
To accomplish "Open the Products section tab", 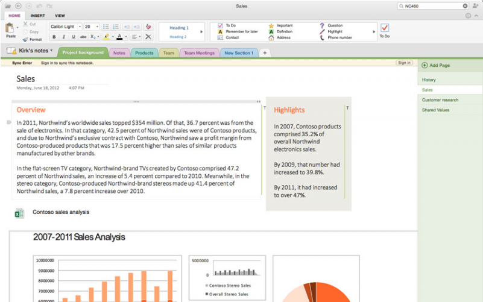I will point(144,53).
